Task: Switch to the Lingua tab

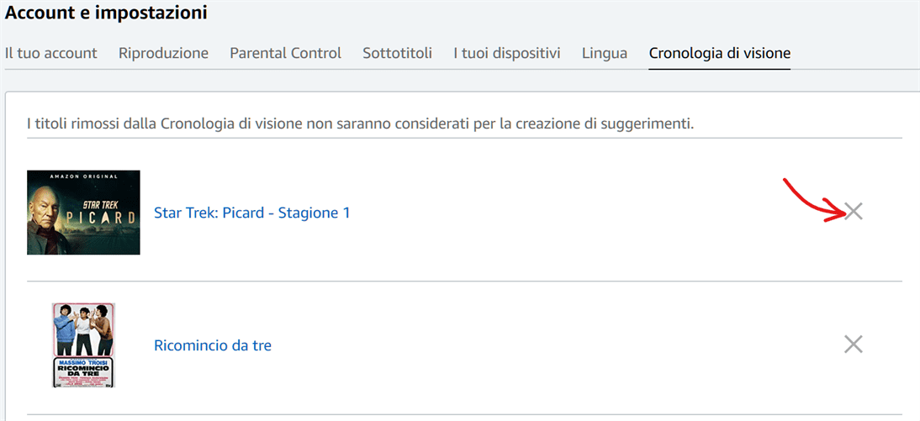Action: click(604, 53)
